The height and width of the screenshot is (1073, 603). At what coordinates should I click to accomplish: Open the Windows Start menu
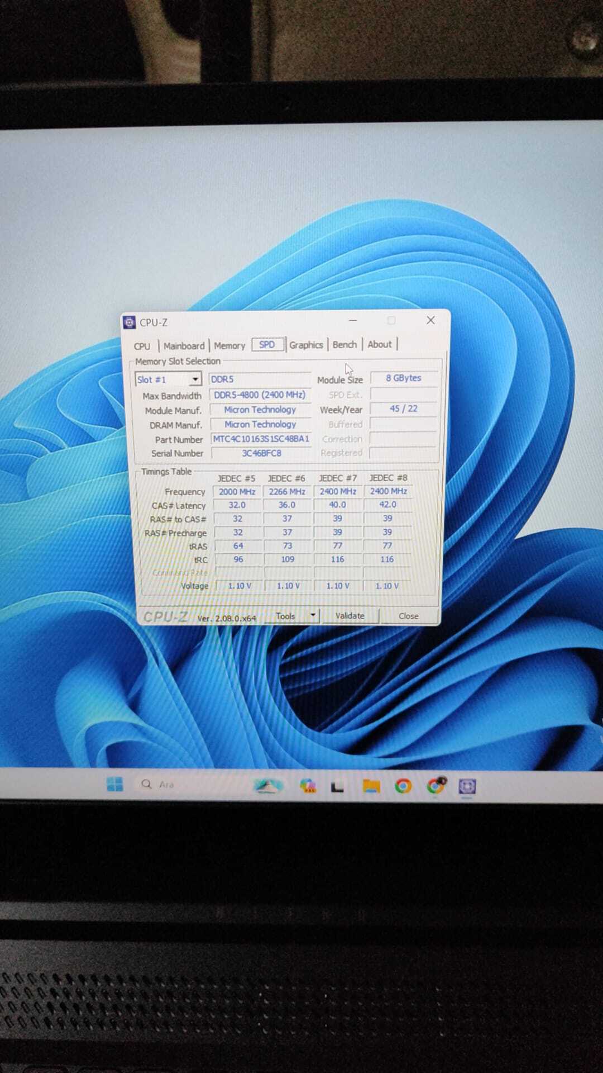114,784
